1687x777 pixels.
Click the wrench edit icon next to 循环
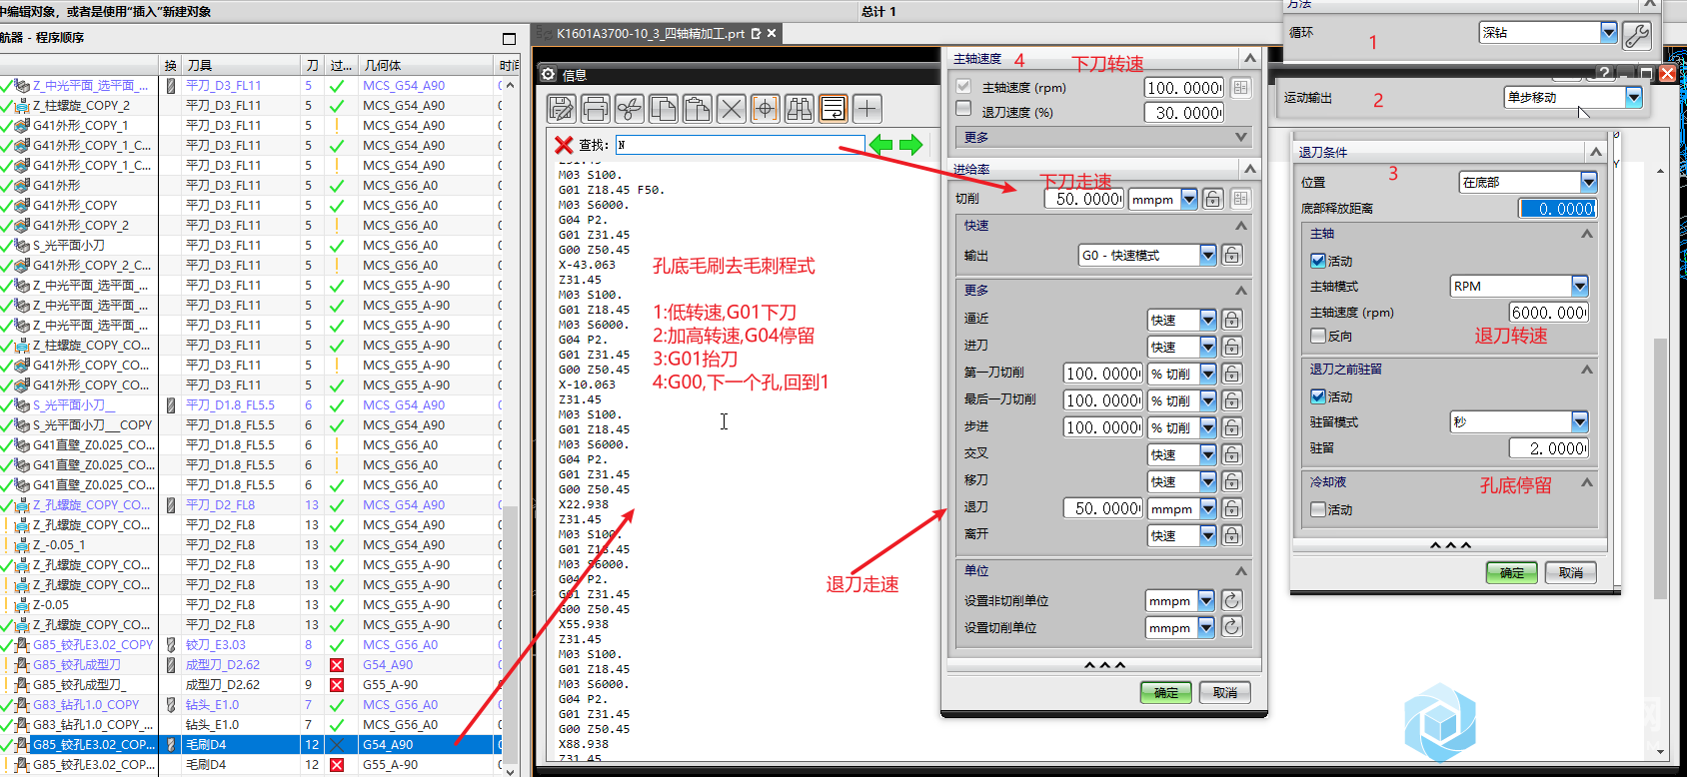click(1636, 35)
